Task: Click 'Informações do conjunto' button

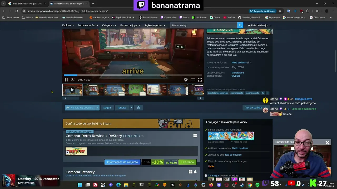Action: tap(122, 162)
